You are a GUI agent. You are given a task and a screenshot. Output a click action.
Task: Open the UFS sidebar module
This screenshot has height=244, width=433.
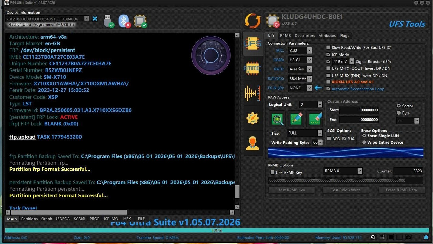(253, 43)
